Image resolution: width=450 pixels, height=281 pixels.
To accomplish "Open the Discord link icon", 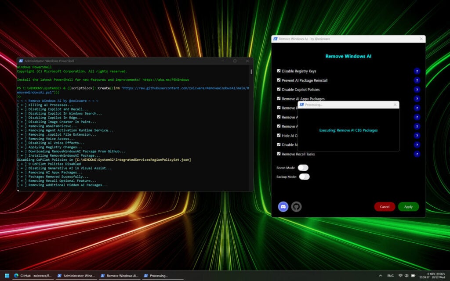I will point(283,206).
